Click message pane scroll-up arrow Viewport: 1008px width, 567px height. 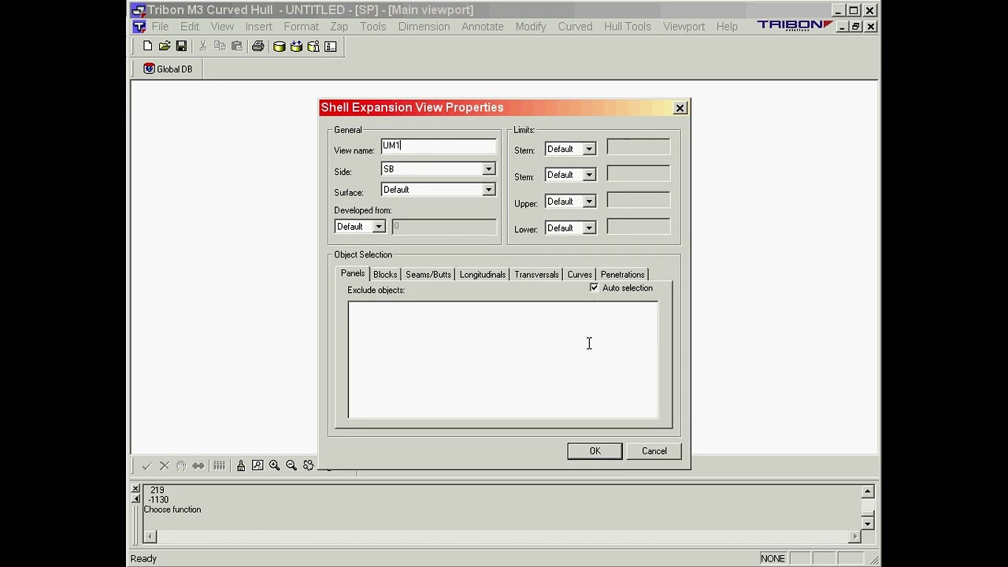868,491
